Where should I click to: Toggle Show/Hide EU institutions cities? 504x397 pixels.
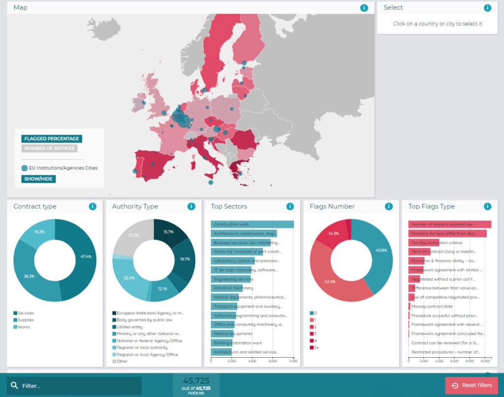(38, 179)
